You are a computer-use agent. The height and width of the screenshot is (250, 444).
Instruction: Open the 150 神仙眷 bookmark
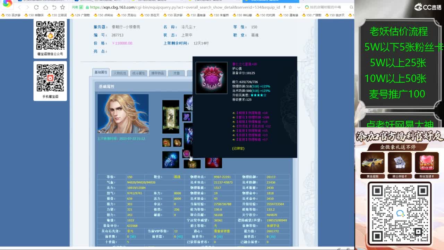pyautogui.click(x=242, y=15)
